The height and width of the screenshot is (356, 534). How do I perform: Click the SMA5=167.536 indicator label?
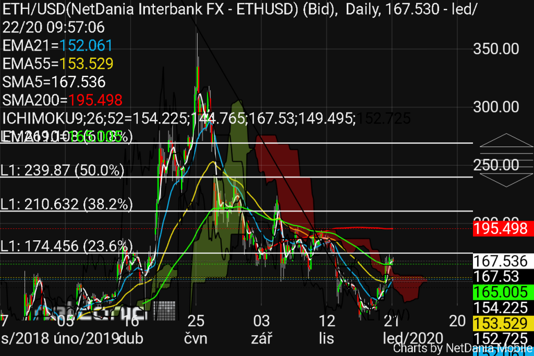tap(54, 82)
